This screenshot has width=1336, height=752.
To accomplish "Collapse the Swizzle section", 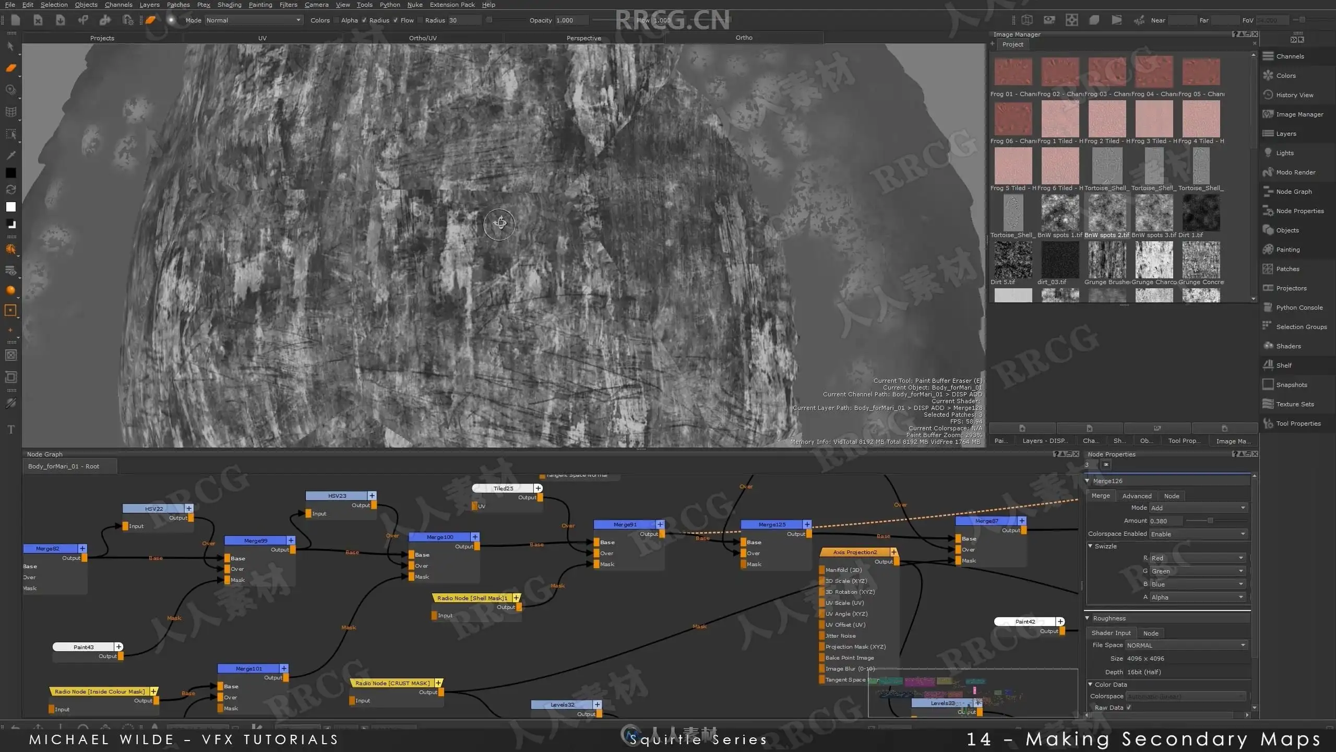I will point(1090,546).
